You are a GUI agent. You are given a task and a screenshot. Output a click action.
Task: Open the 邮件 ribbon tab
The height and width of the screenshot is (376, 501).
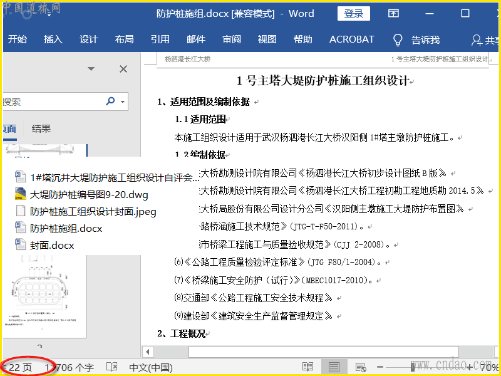196,39
